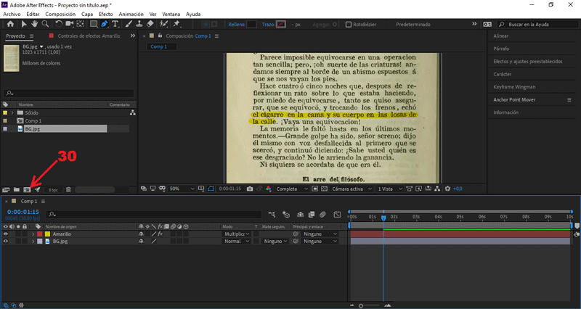Open the Párrafo panel
The image size is (581, 309).
click(x=502, y=49)
